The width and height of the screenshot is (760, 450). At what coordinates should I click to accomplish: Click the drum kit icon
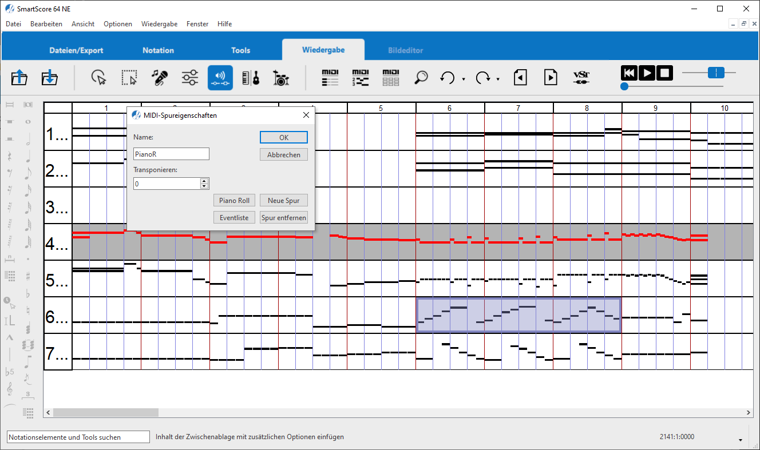(280, 78)
